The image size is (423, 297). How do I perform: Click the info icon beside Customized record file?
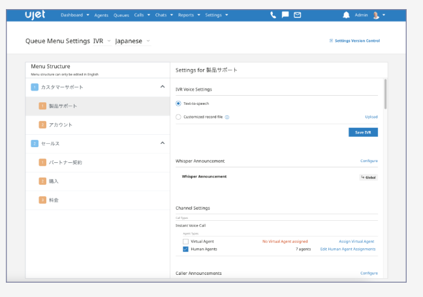pos(227,117)
